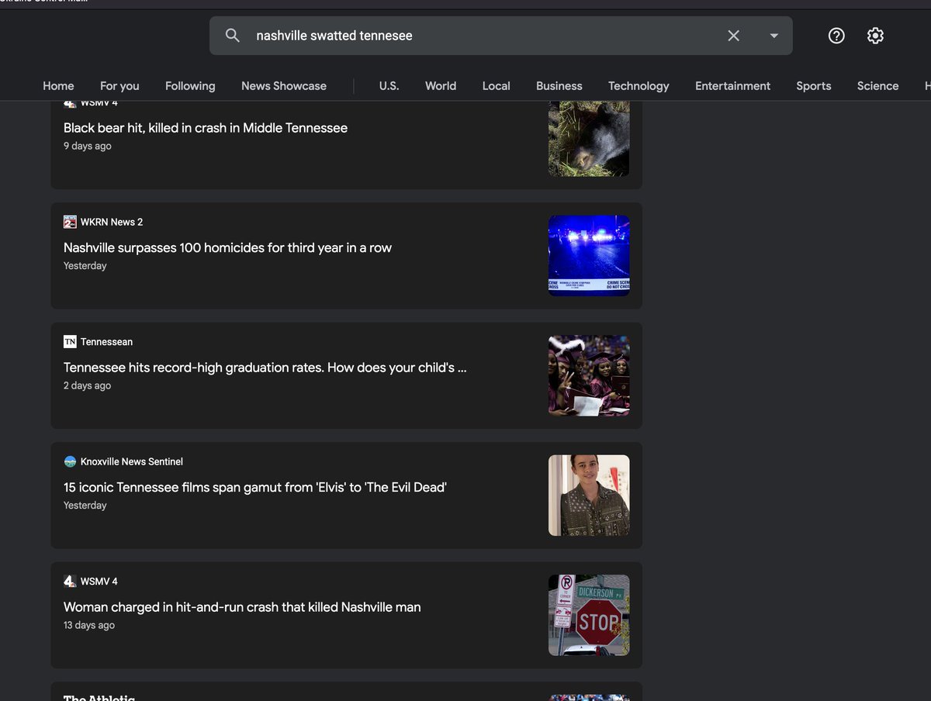Image resolution: width=931 pixels, height=701 pixels.
Task: Open the Following tab
Action: (190, 86)
